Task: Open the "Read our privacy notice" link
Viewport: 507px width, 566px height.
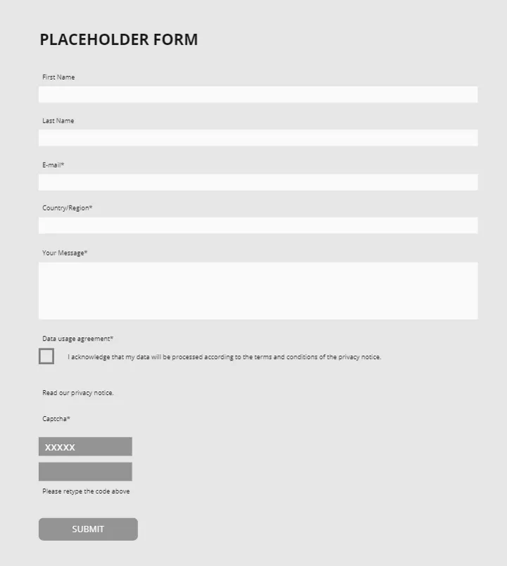Action: tap(77, 393)
